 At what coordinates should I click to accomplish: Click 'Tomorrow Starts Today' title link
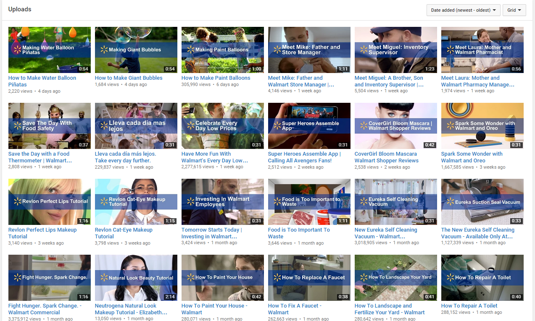coord(212,233)
